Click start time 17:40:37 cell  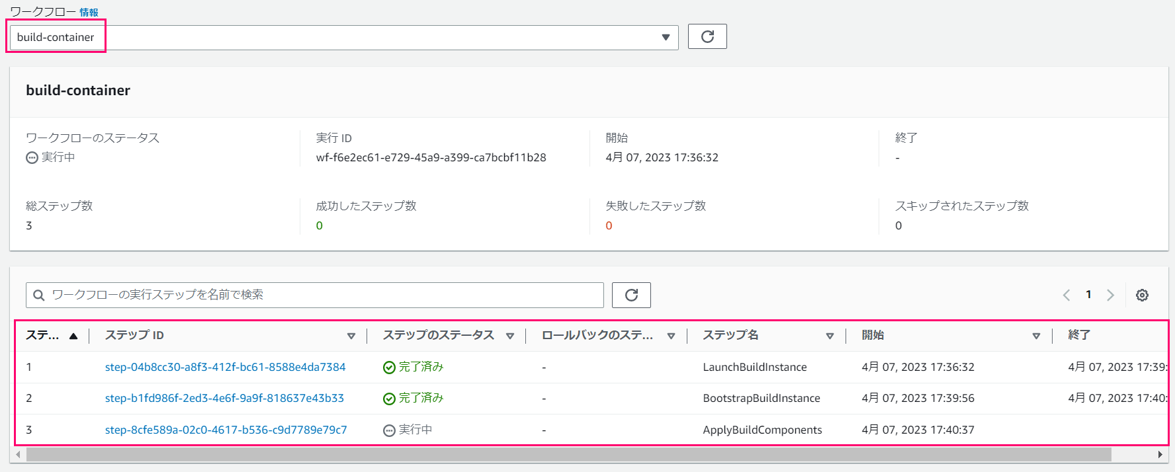[918, 430]
